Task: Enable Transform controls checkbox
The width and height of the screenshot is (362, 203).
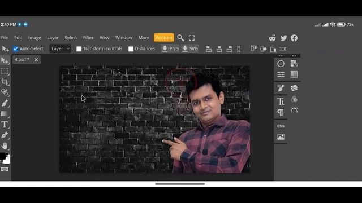Action: click(x=79, y=49)
